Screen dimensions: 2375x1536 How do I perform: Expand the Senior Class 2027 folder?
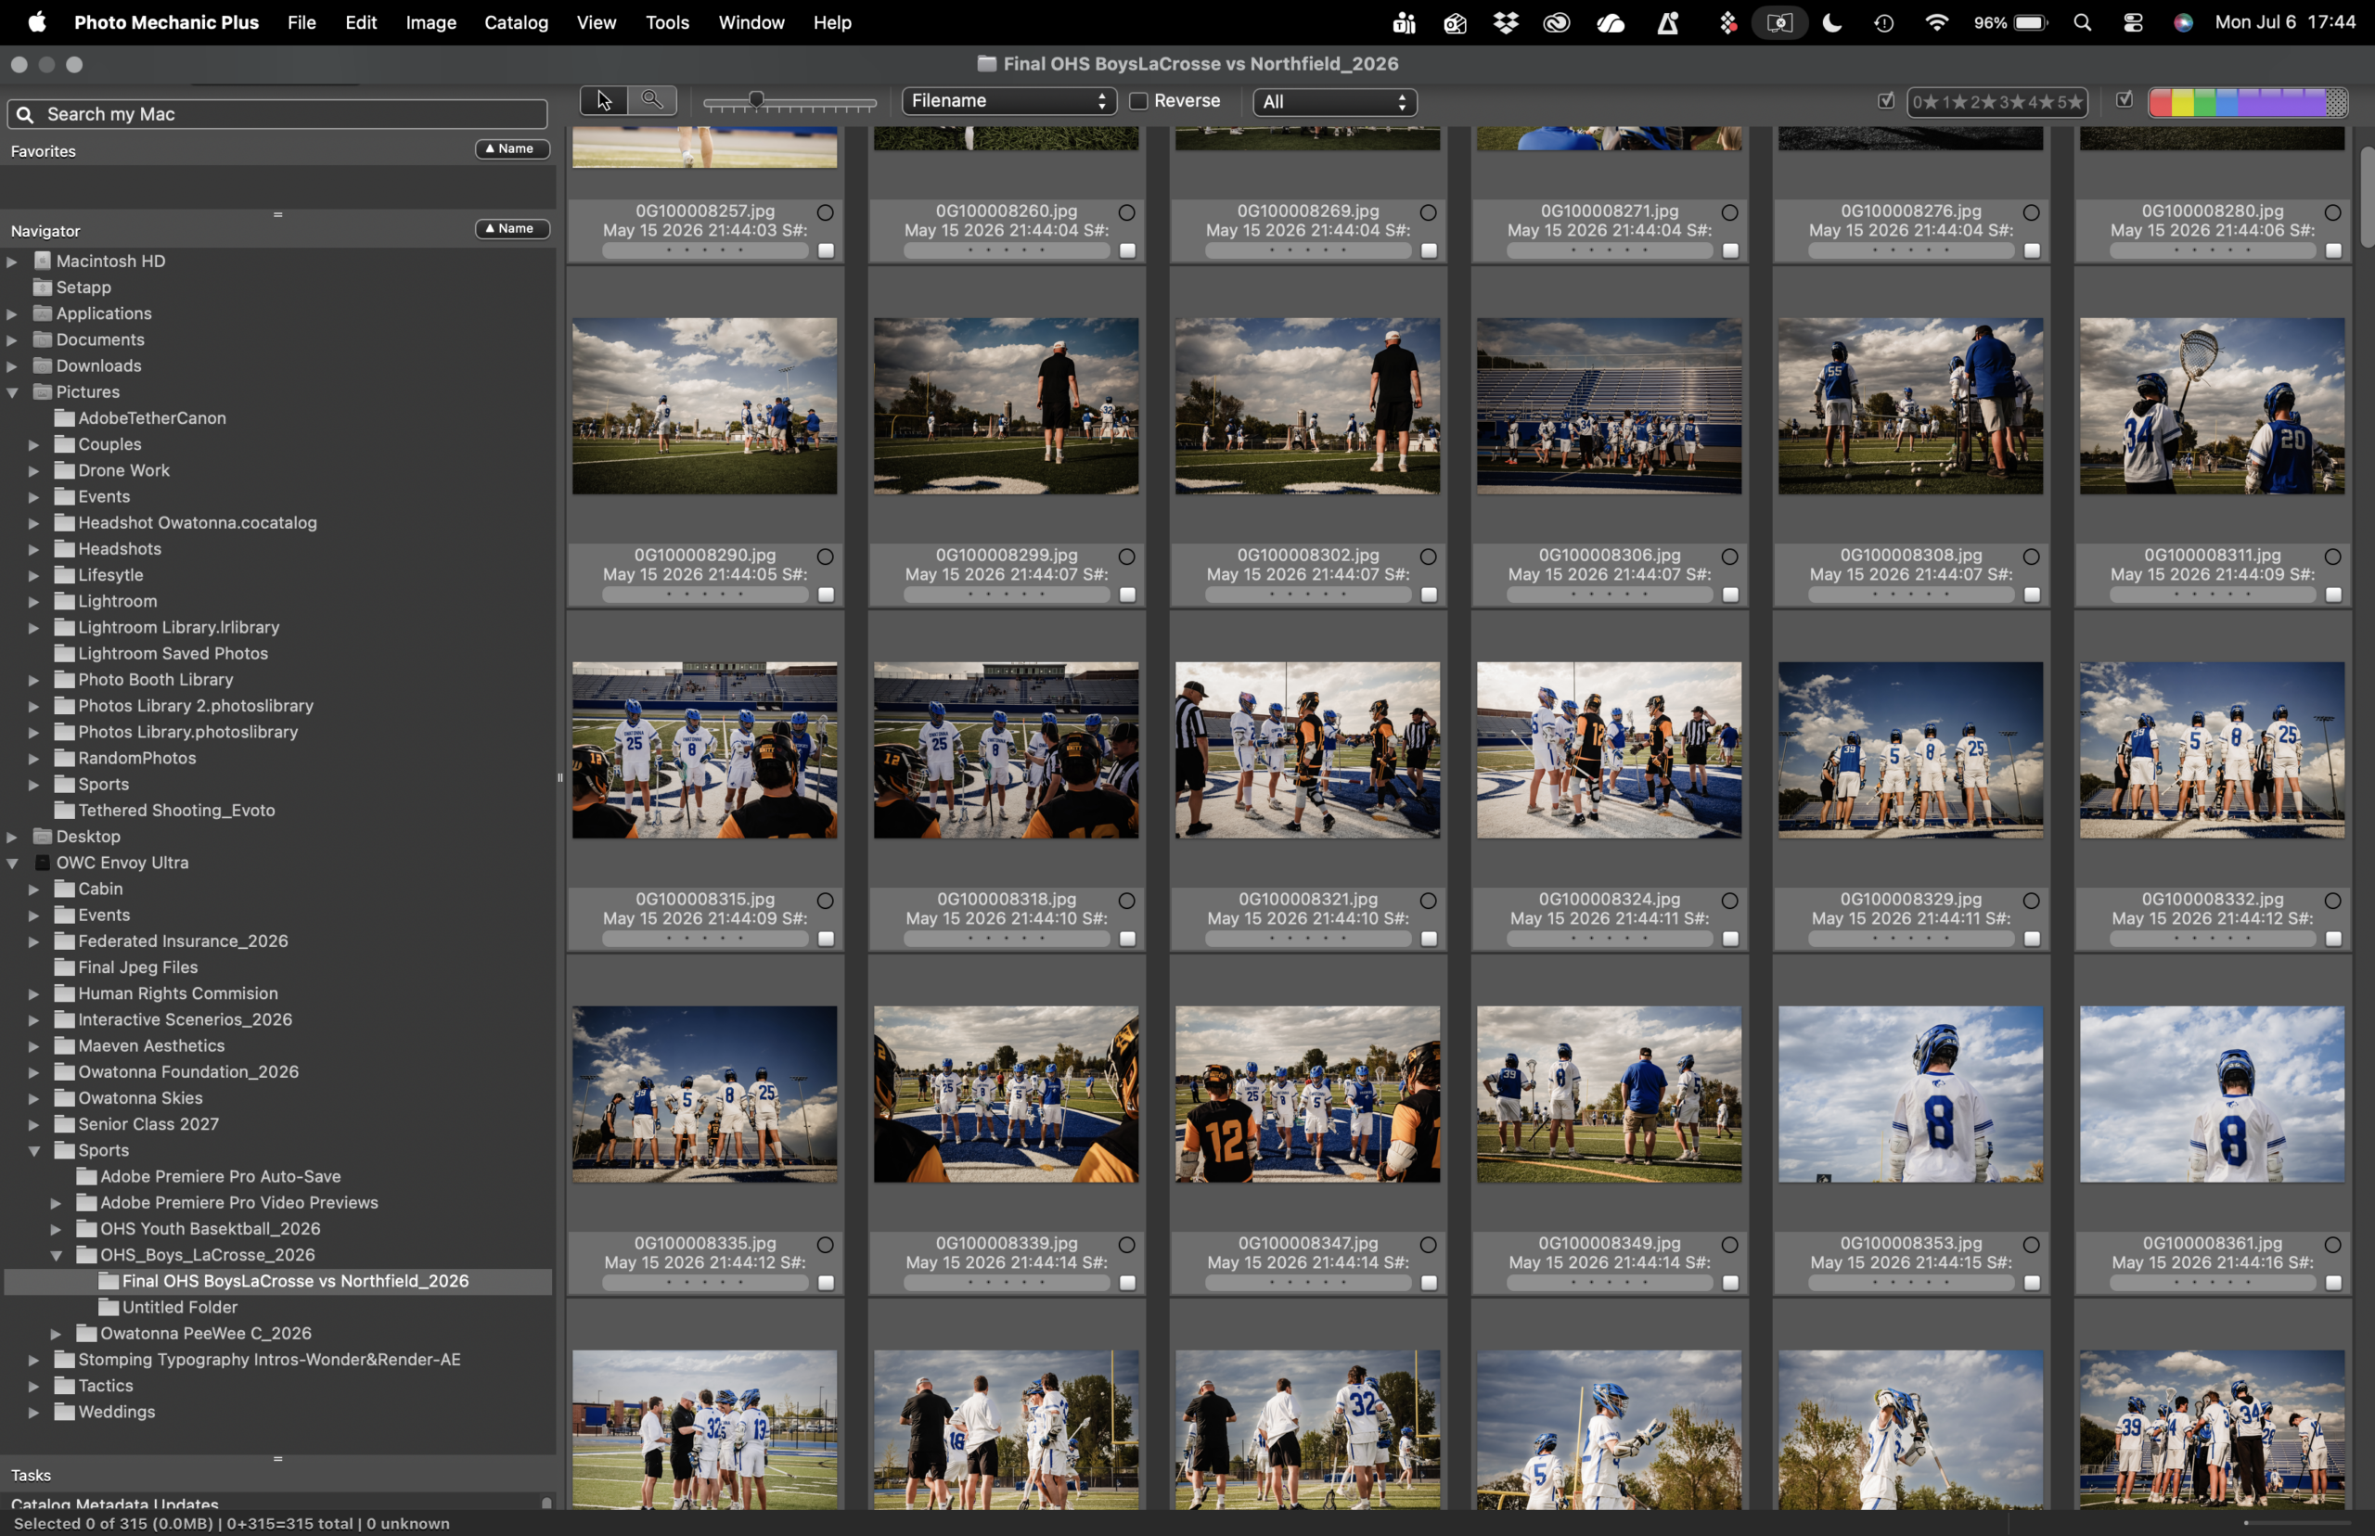34,1125
